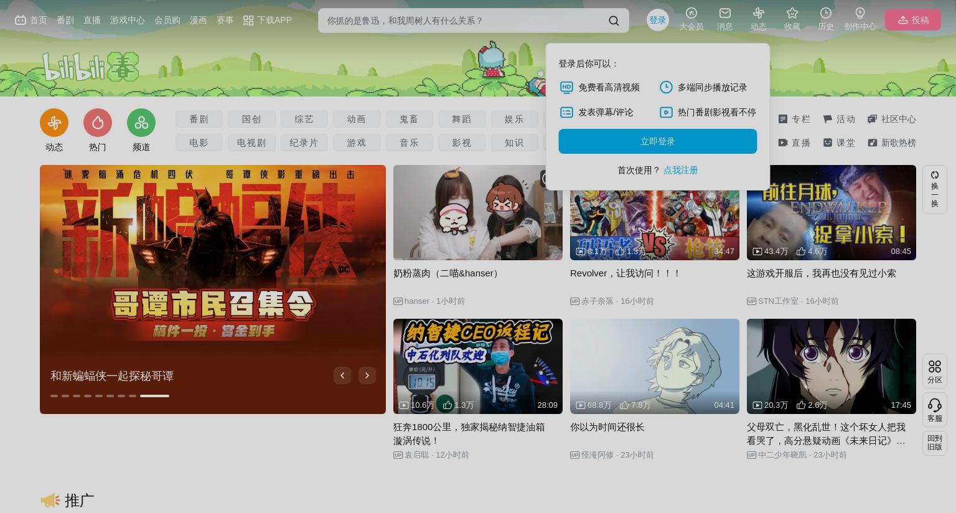Open 父母双亡 未来日记 video thumbnail
956x513 pixels.
click(x=832, y=366)
